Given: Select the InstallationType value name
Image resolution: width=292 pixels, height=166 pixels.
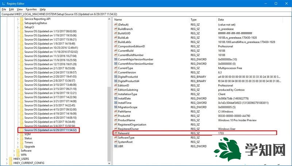Looking at the screenshot, I should click(x=127, y=94).
